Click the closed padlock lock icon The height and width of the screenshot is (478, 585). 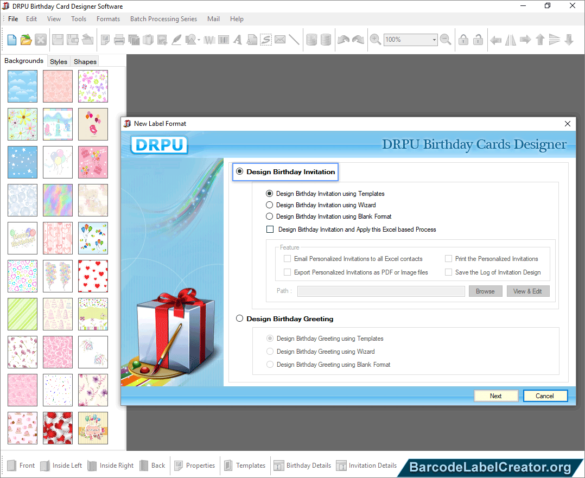coord(463,40)
